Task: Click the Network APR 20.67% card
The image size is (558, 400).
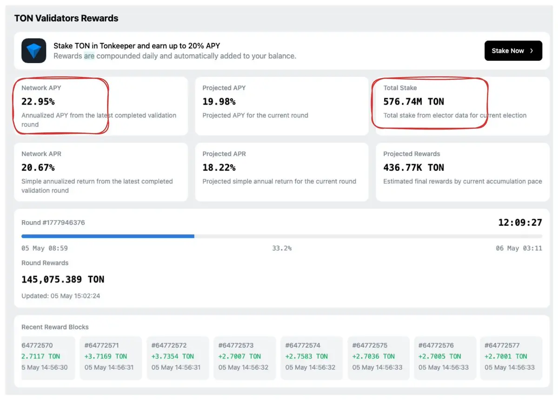Action: (101, 172)
